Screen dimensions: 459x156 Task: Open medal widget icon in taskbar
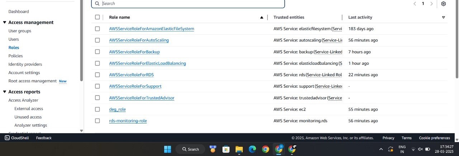tap(213, 149)
